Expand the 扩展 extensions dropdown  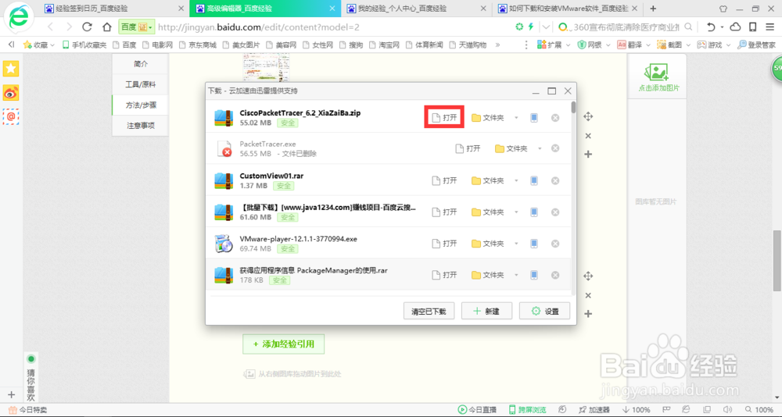567,45
